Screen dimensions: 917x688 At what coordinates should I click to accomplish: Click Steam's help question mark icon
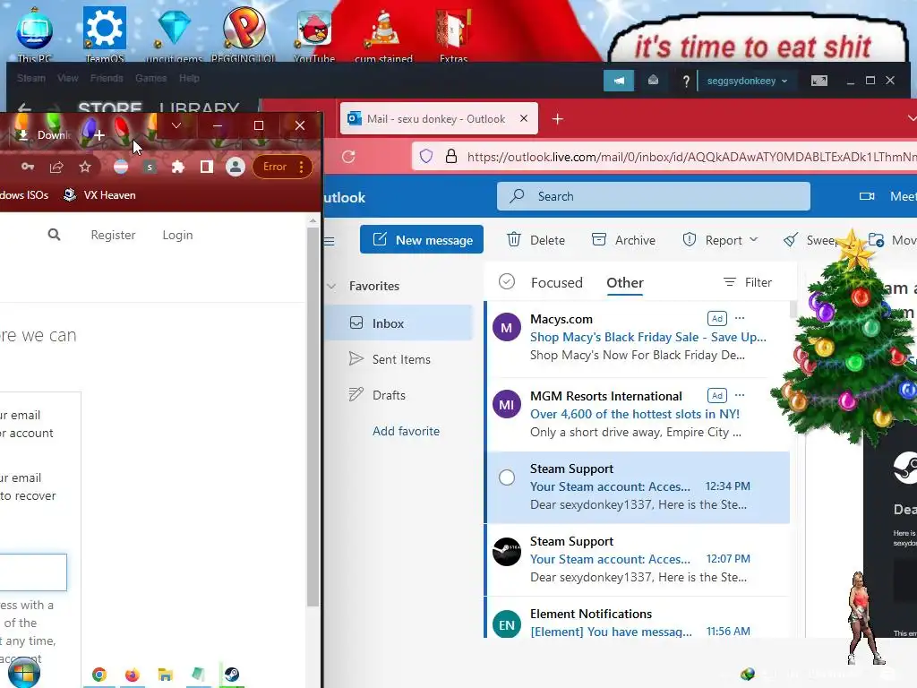686,81
